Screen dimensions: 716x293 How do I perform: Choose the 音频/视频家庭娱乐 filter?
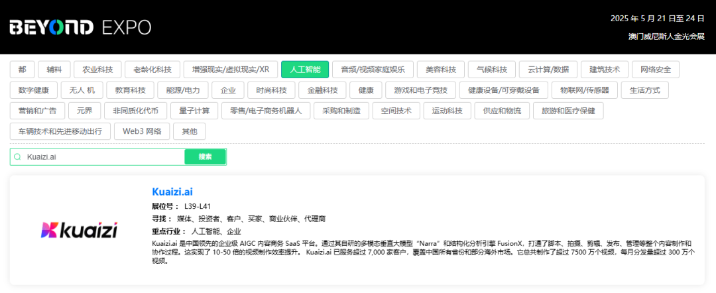[x=373, y=70]
